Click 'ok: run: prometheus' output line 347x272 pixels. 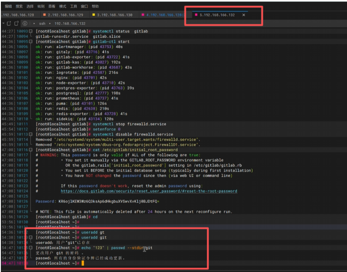77,98
